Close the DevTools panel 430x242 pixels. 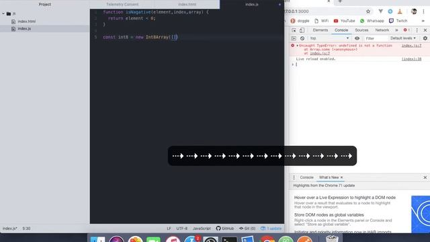tap(425, 30)
